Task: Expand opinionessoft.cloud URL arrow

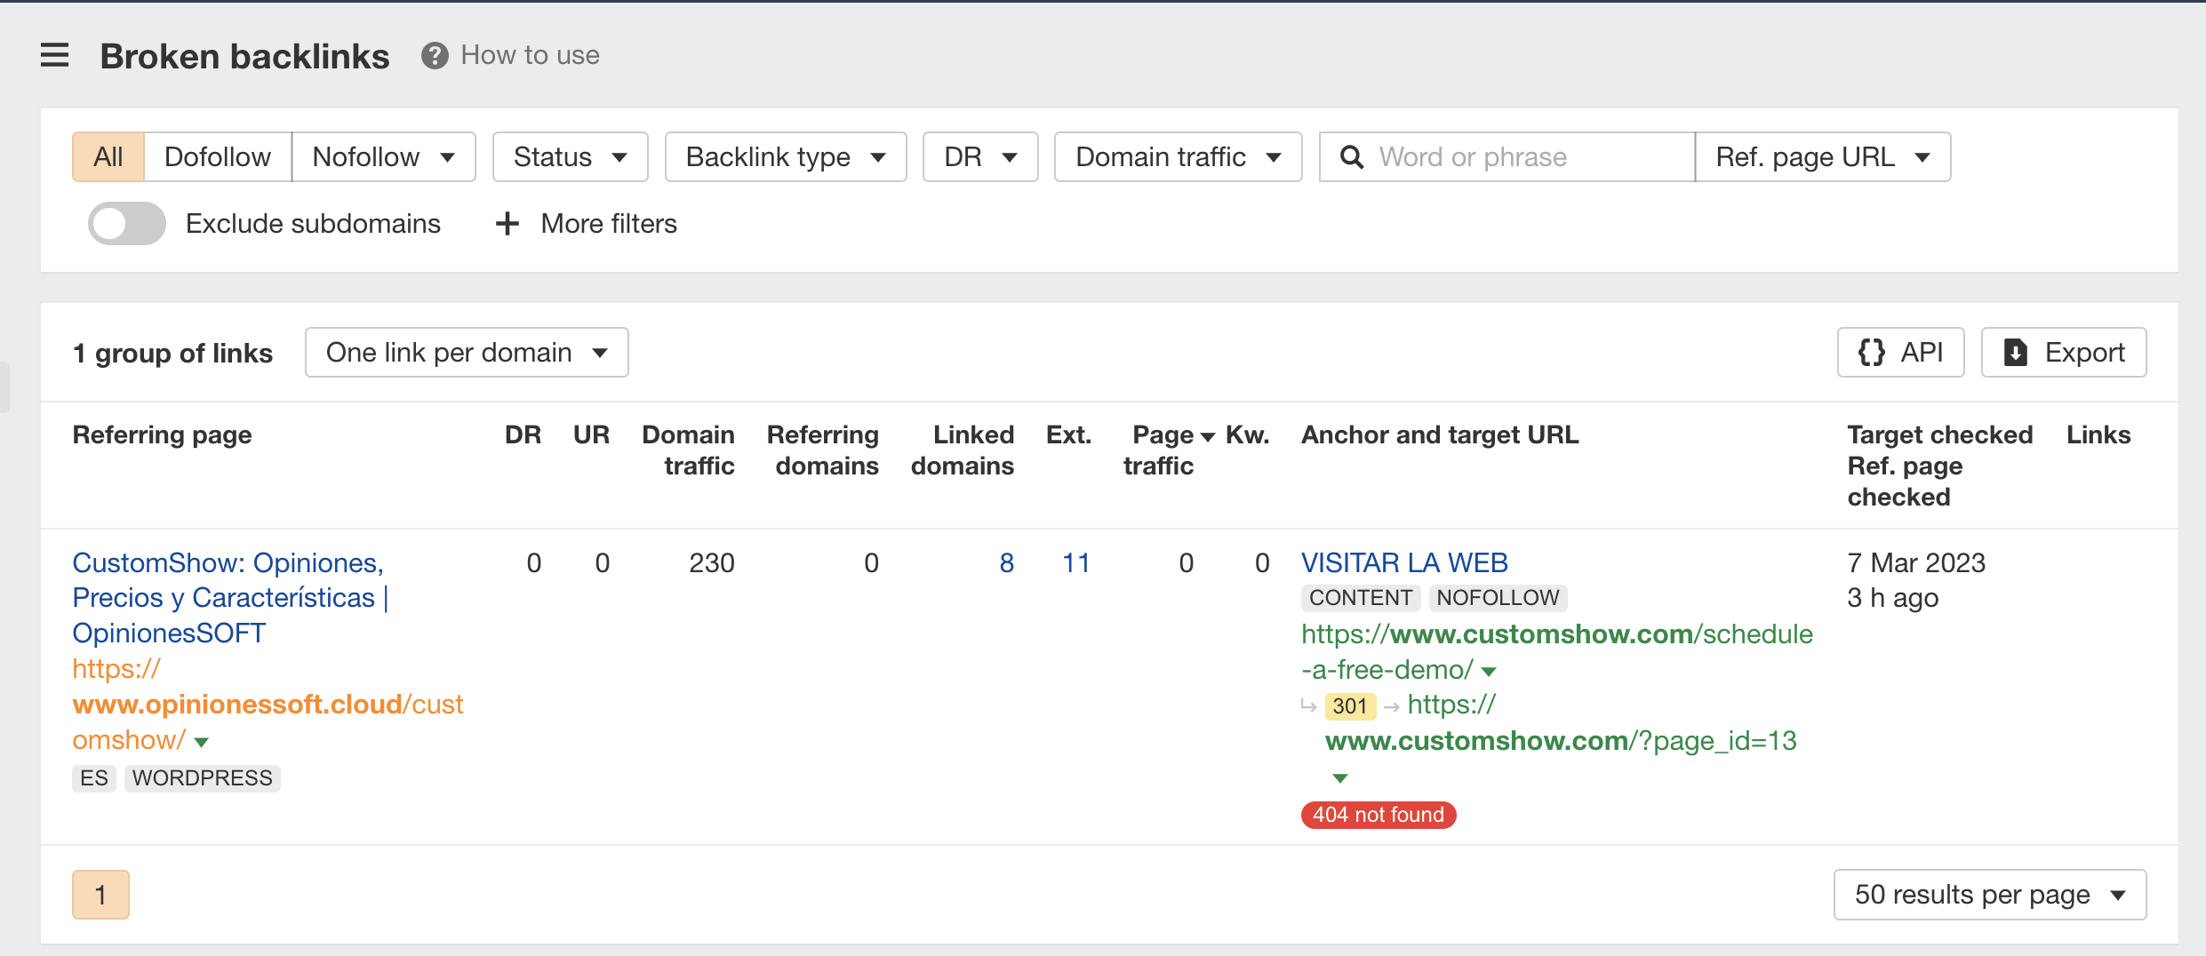Action: [x=202, y=742]
